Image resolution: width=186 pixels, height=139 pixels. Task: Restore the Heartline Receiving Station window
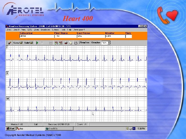(x=142, y=26)
